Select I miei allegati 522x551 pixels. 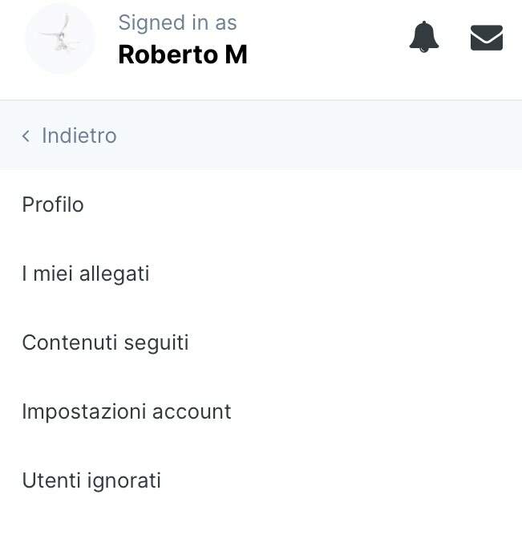coord(261,273)
